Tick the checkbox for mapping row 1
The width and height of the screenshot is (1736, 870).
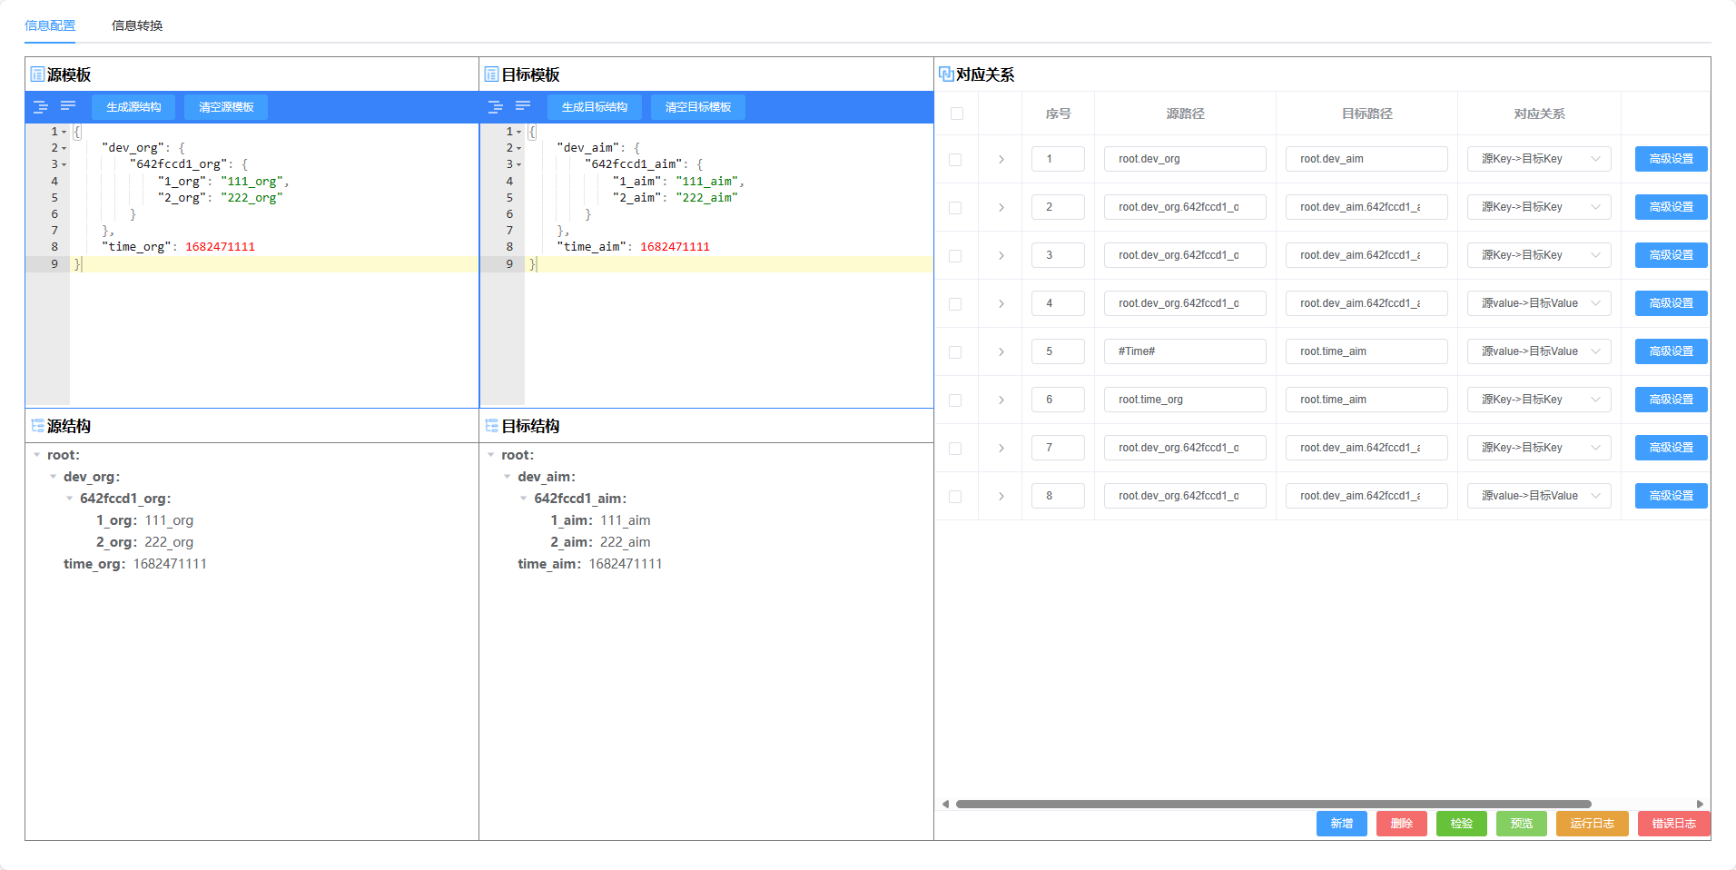coord(955,159)
